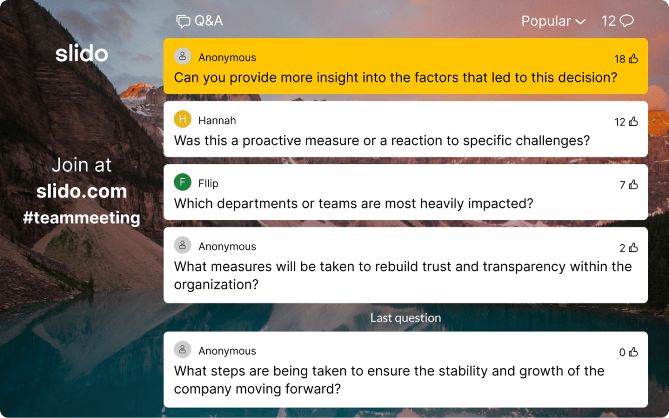
Task: Click Hannah's yellow avatar initial
Action: 182,119
